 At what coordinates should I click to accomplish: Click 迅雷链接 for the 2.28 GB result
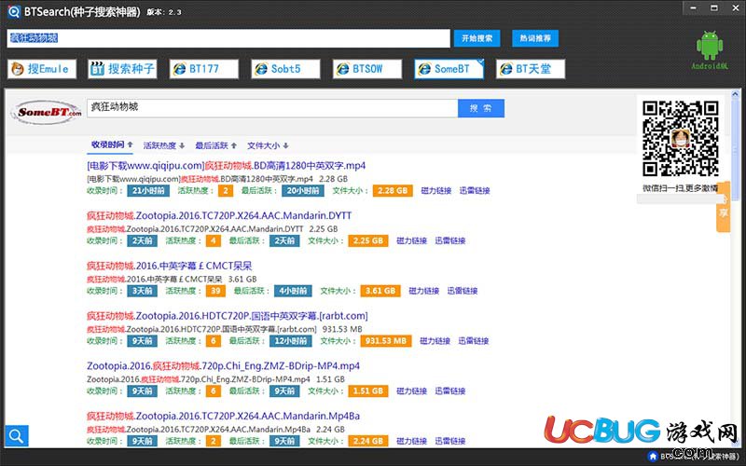475,191
